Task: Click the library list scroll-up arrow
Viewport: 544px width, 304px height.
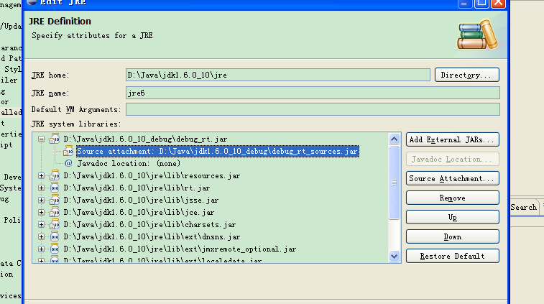Action: click(394, 139)
